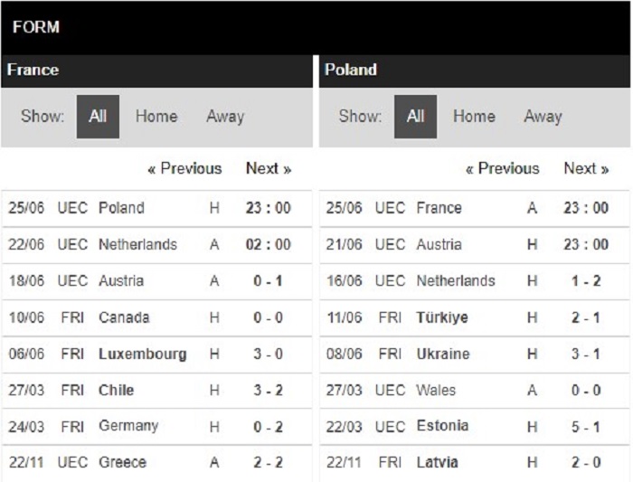Open Poland vs Wales 0-0 match
The height and width of the screenshot is (482, 633).
pyautogui.click(x=475, y=391)
